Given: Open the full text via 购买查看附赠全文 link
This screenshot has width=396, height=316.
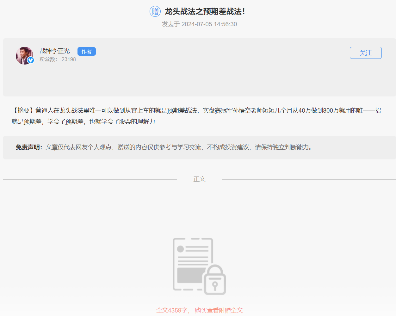Looking at the screenshot, I should tap(219, 310).
